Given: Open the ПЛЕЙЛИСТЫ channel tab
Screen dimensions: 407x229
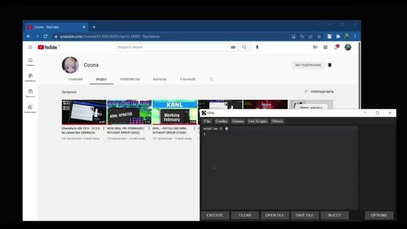Looking at the screenshot, I should coord(130,79).
